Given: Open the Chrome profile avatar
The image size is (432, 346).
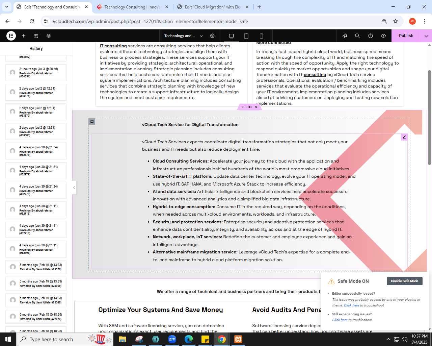Looking at the screenshot, I should (x=412, y=21).
